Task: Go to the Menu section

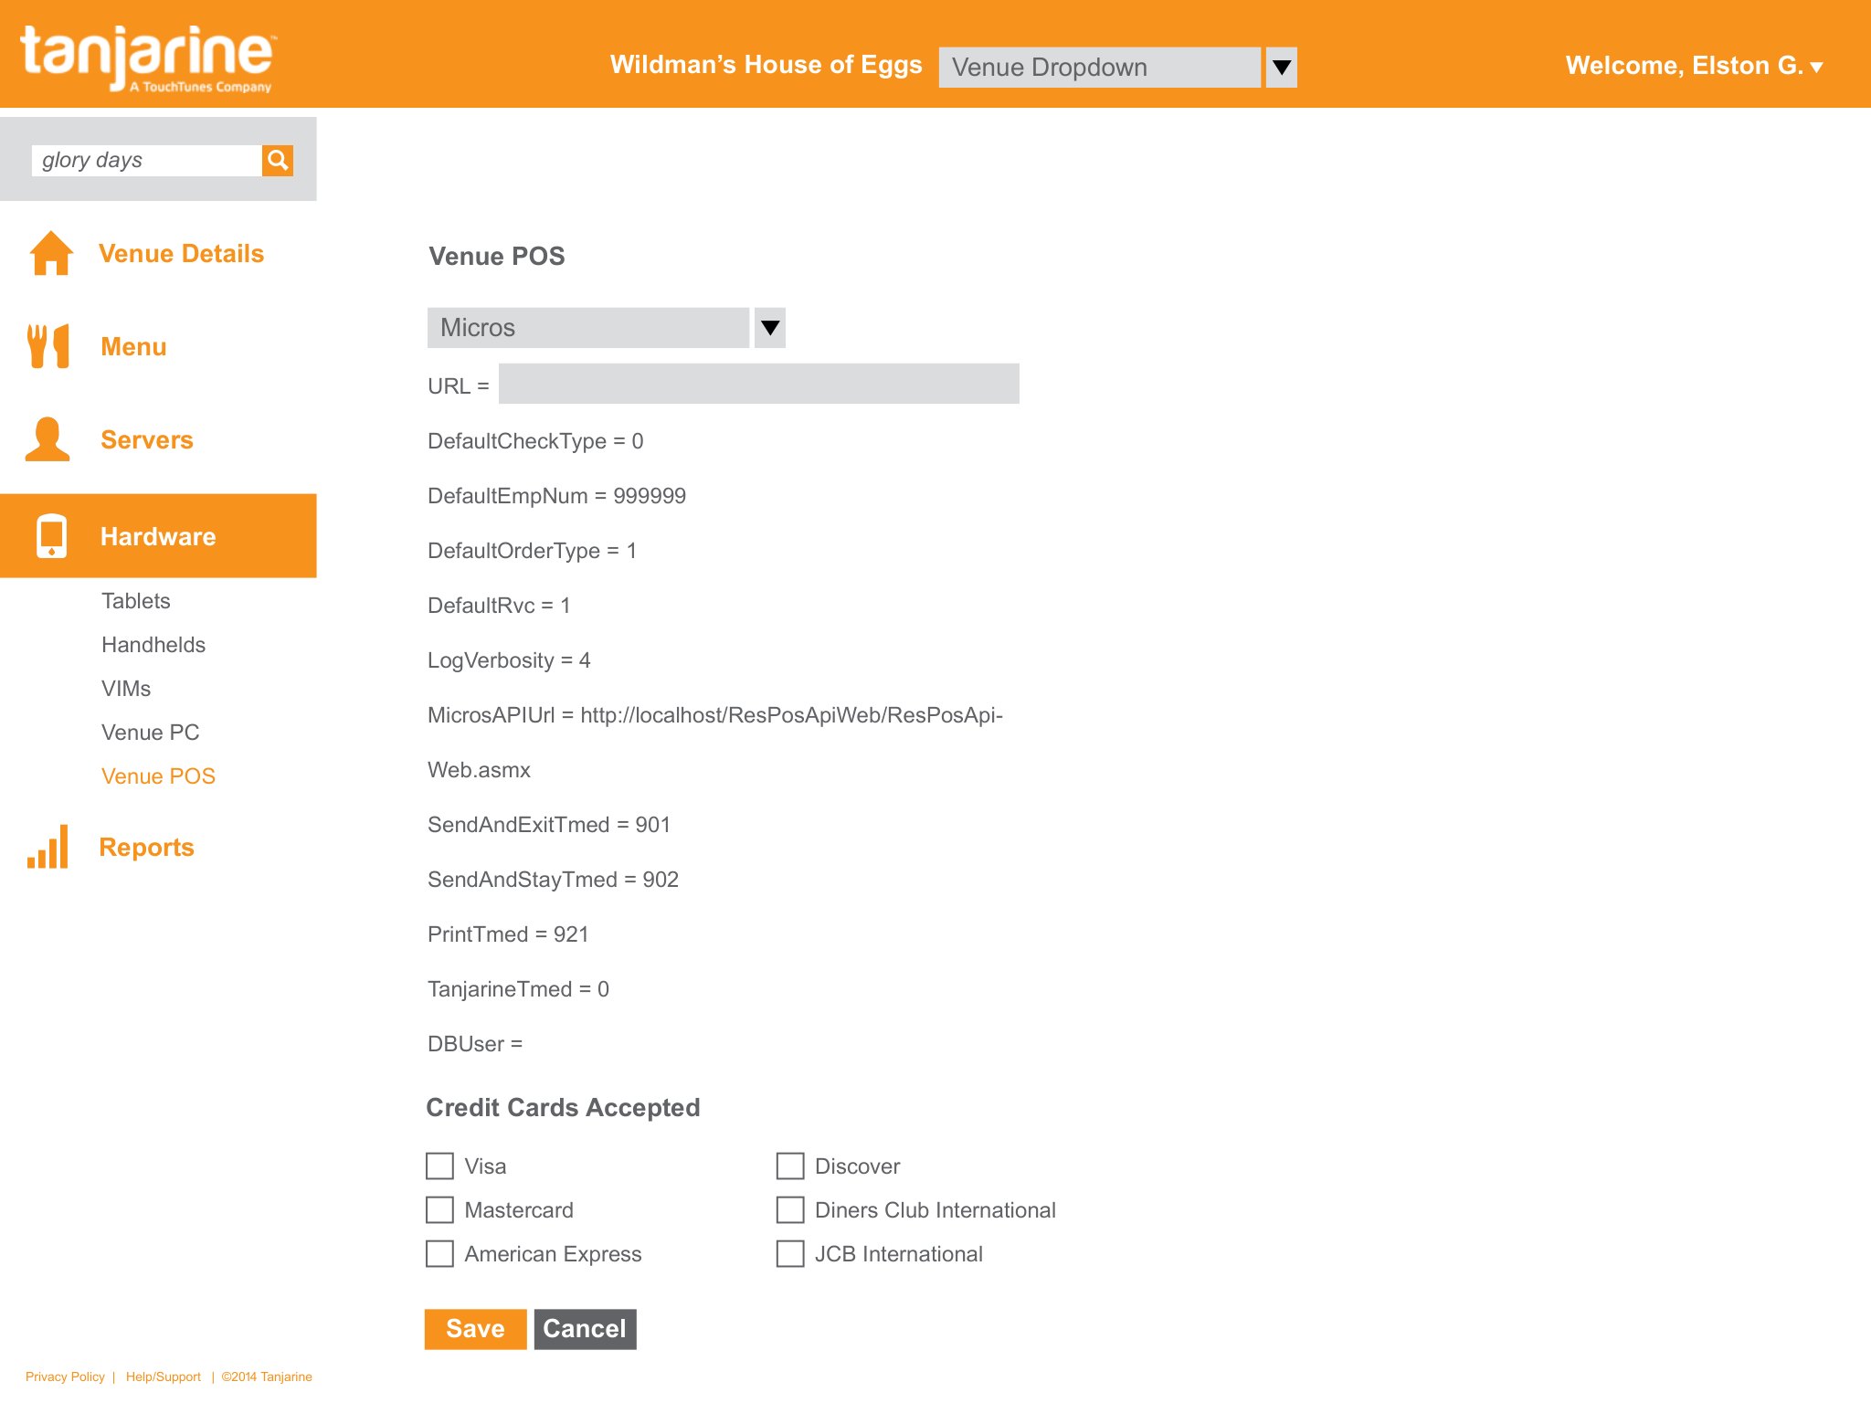Action: point(133,347)
